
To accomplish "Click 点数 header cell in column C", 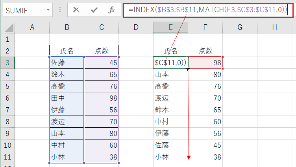I will 102,51.
